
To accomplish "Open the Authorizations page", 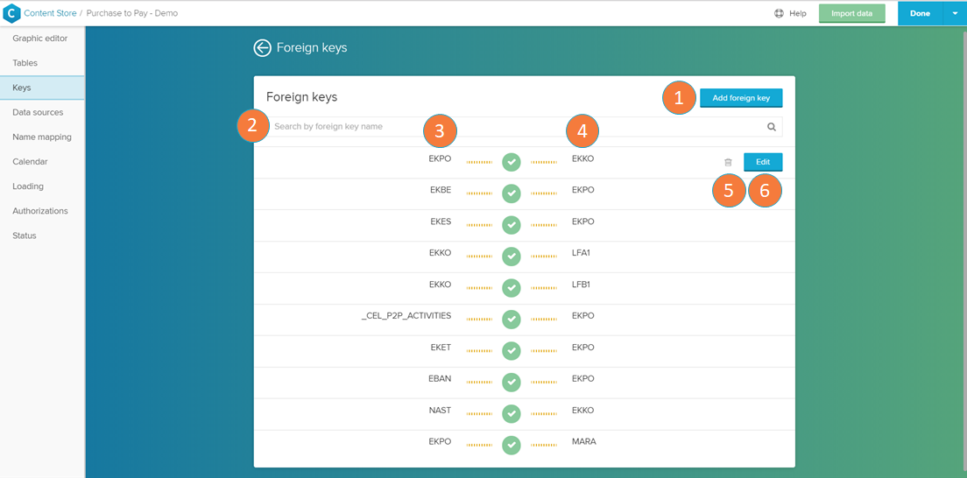I will (40, 211).
